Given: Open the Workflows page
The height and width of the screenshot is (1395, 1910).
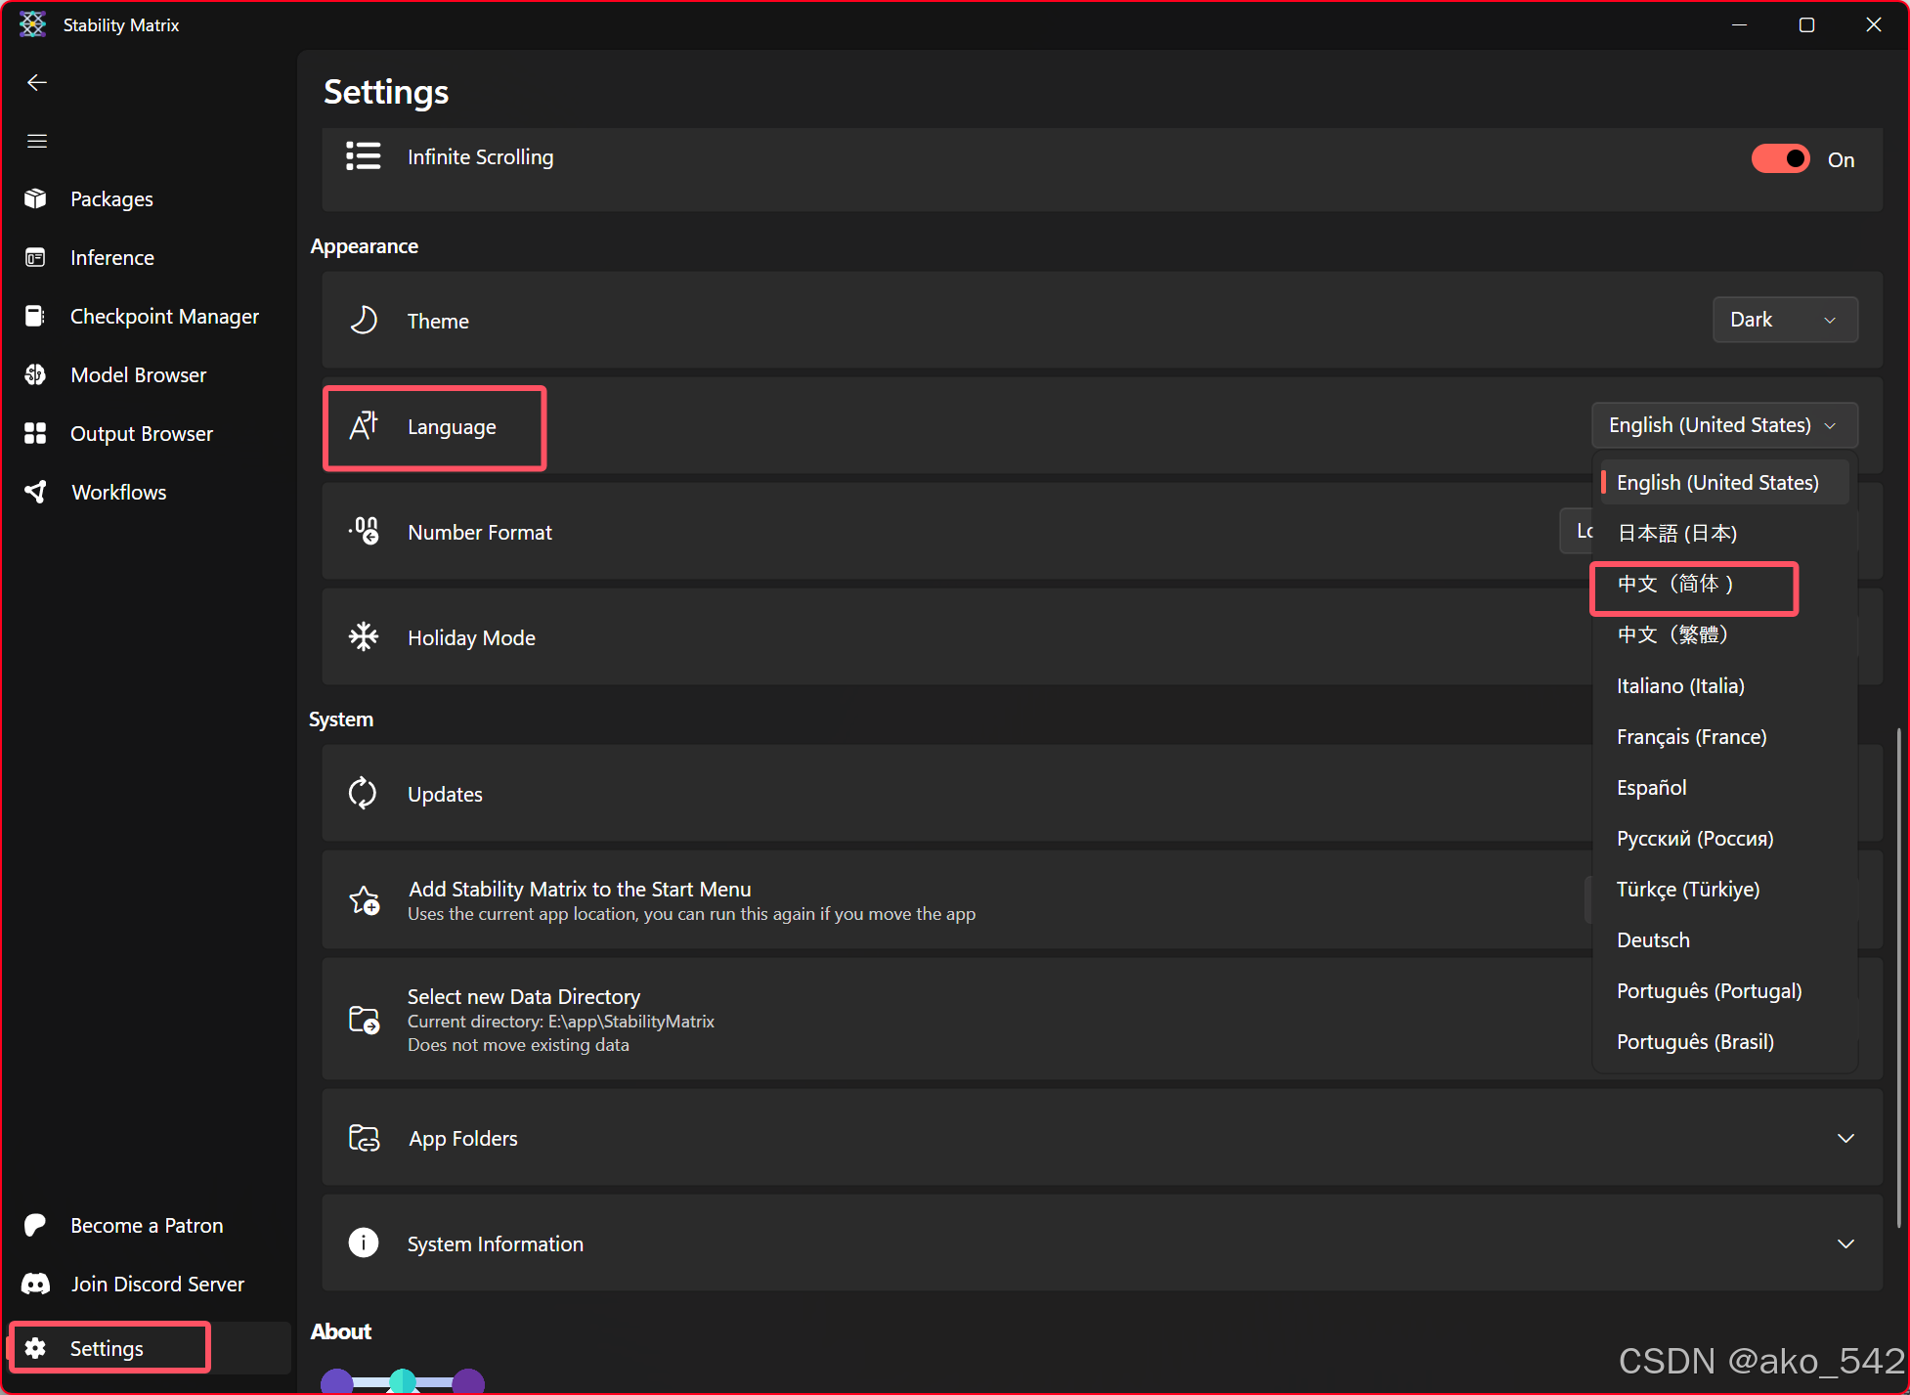Looking at the screenshot, I should [149, 493].
